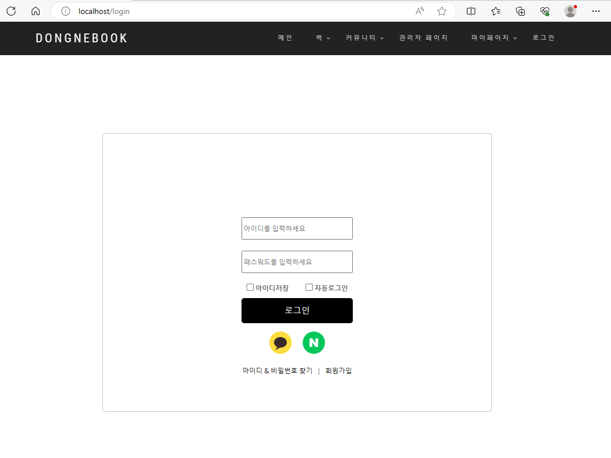Enable the 자동로그인 checkbox
Viewport: 611px width, 458px height.
point(309,287)
